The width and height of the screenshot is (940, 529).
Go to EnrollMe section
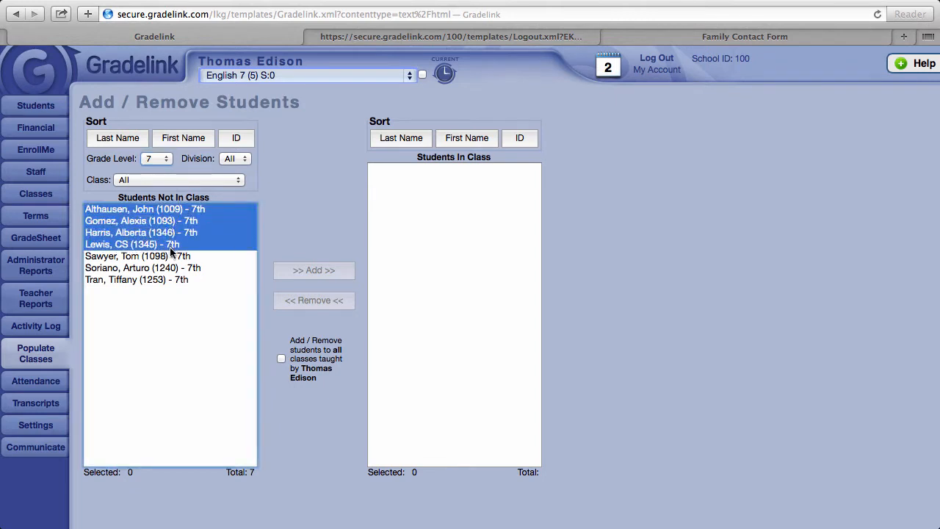(35, 150)
